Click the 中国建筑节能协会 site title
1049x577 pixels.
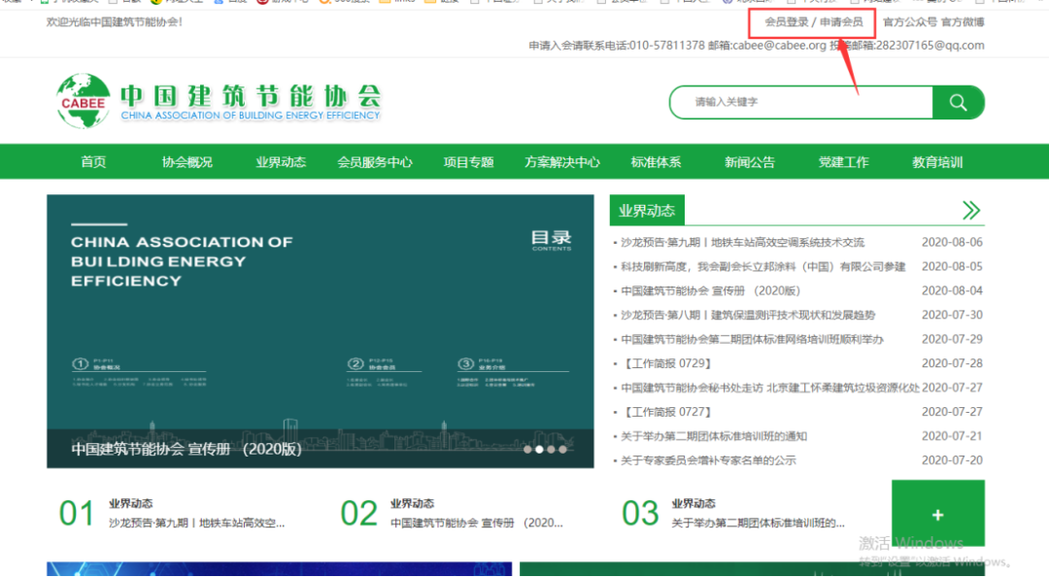click(x=251, y=96)
